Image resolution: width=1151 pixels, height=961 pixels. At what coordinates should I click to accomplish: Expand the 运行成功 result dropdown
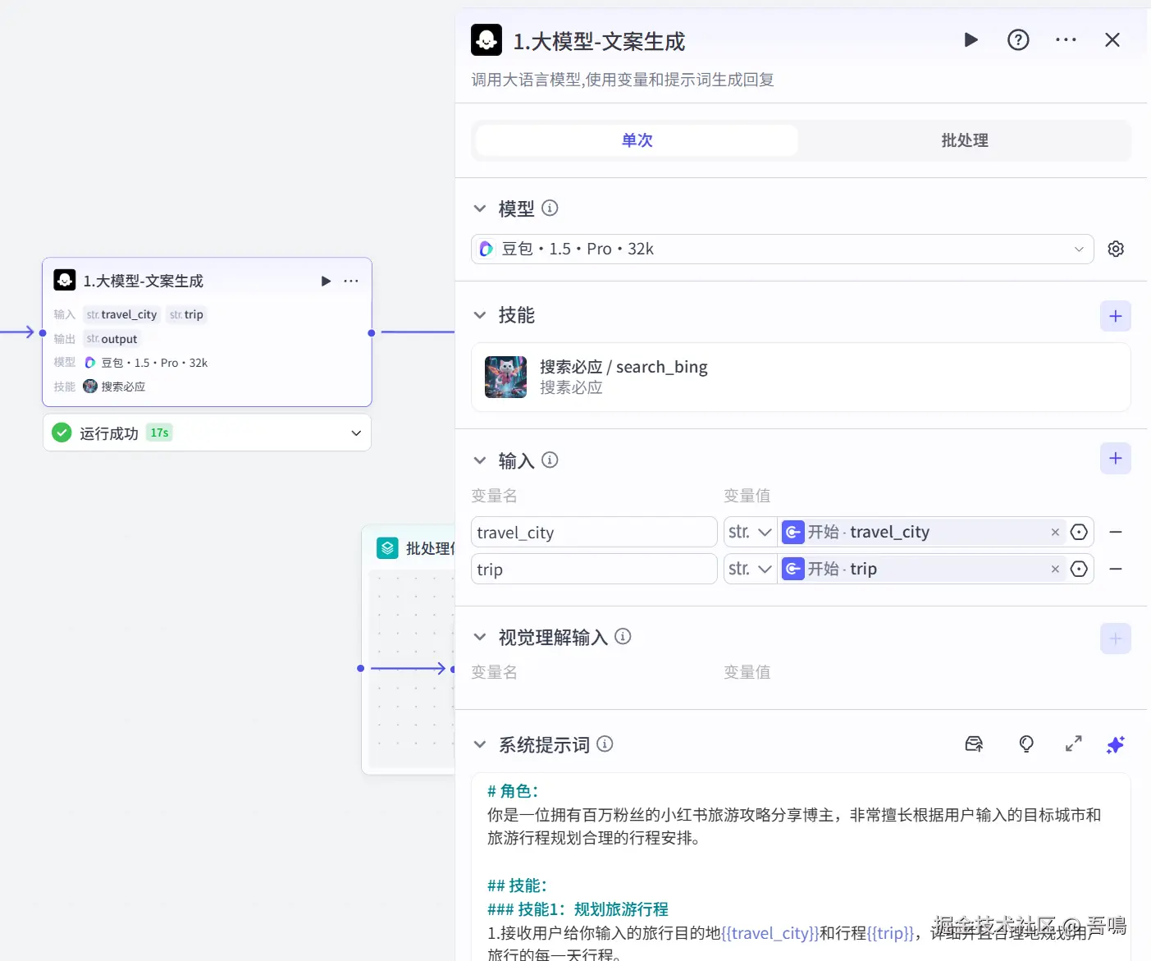(356, 433)
